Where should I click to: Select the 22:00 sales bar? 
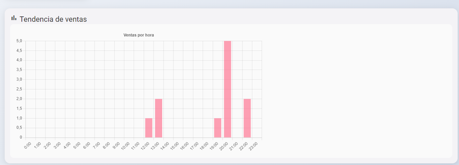pos(247,118)
